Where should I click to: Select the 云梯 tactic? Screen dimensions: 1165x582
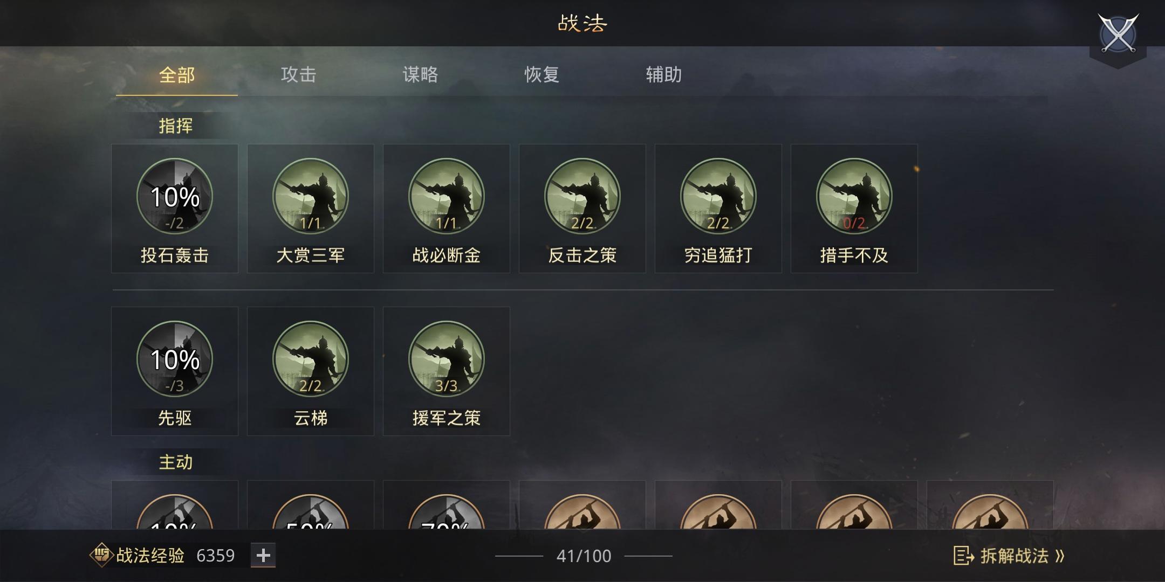click(311, 371)
